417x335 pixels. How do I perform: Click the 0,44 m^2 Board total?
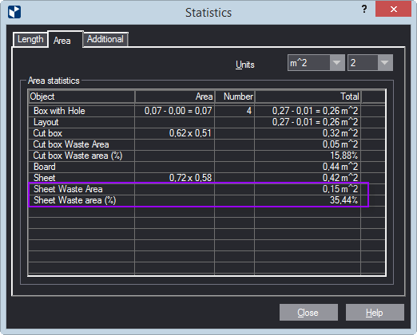click(340, 167)
